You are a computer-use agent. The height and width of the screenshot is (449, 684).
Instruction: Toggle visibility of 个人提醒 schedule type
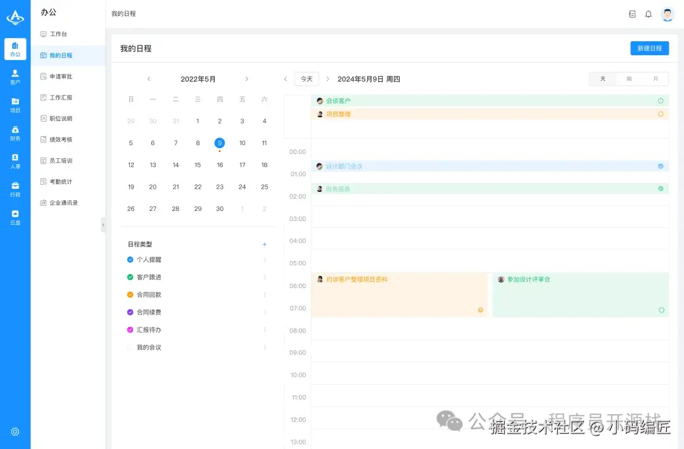[x=129, y=259]
